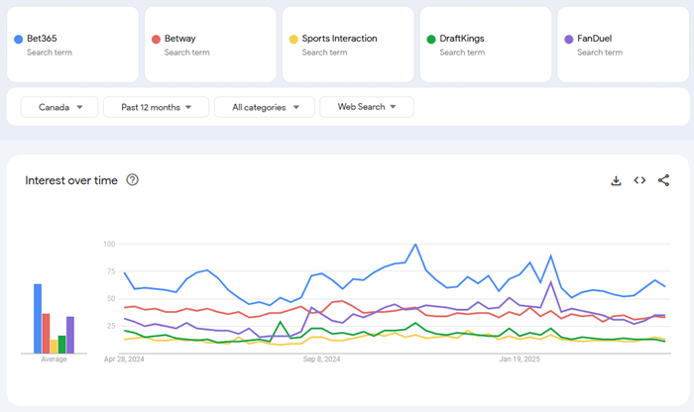Select the DraftKings search term card

tap(486, 45)
